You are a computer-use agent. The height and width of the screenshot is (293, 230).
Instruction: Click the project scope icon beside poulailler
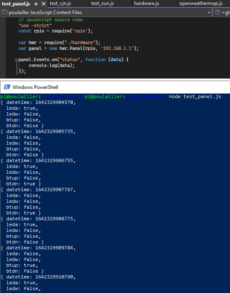[4, 12]
